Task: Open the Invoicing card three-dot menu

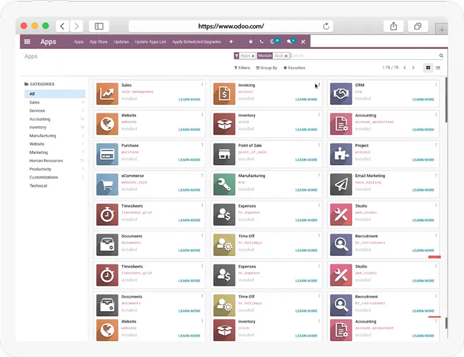Action: (319, 85)
